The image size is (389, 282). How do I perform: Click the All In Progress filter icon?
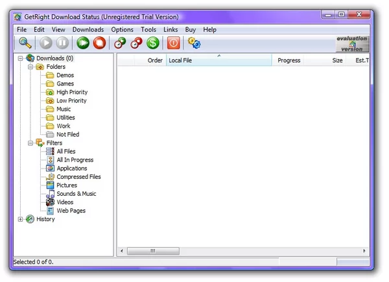point(51,159)
